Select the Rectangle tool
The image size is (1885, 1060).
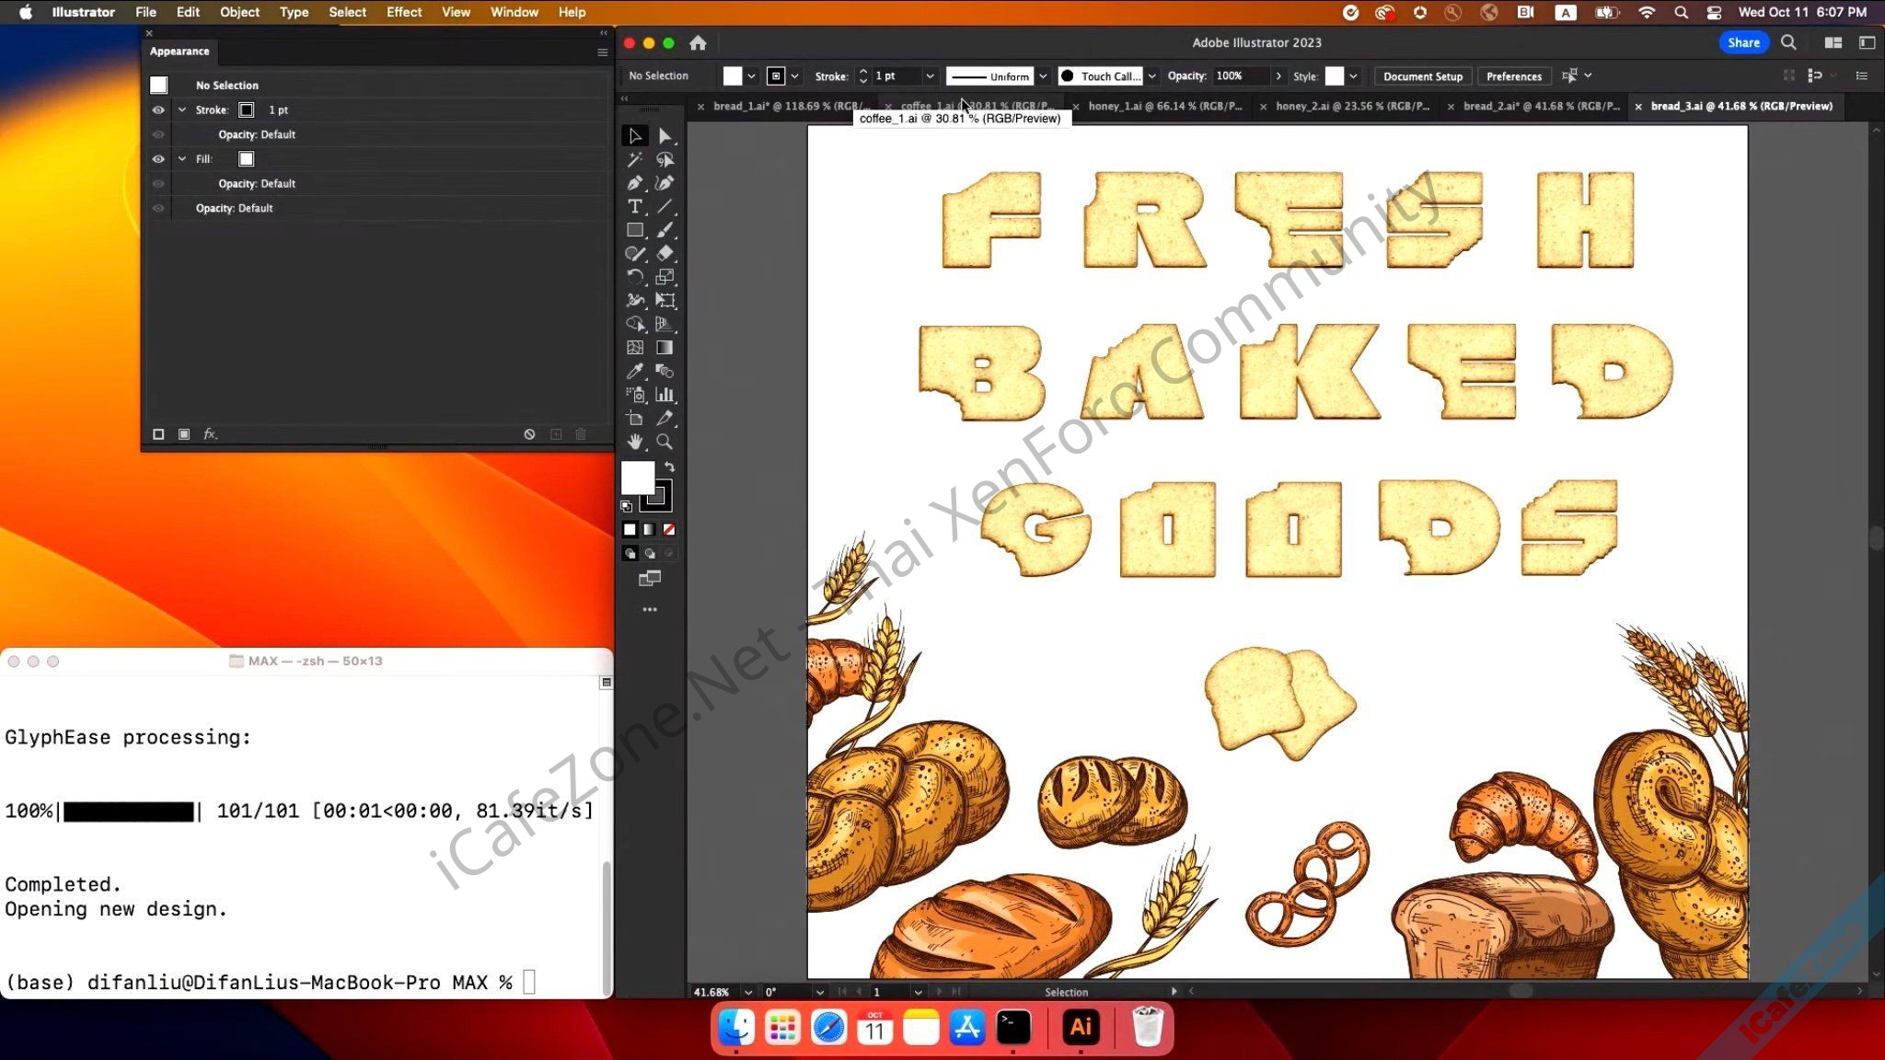(x=634, y=230)
